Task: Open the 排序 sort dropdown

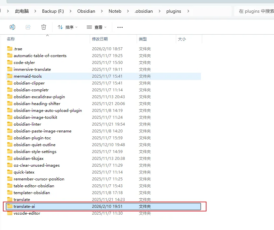Action: [x=68, y=27]
